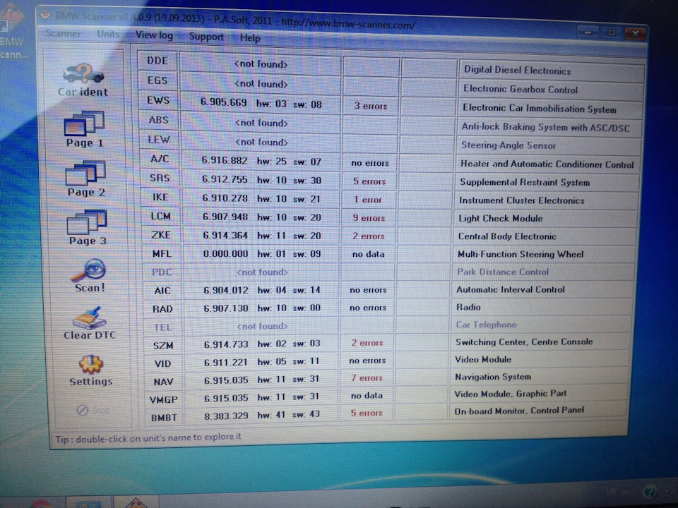
Task: Select the AIC unit button
Action: (162, 291)
